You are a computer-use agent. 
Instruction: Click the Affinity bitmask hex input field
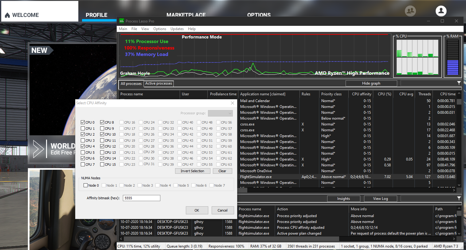pyautogui.click(x=141, y=198)
